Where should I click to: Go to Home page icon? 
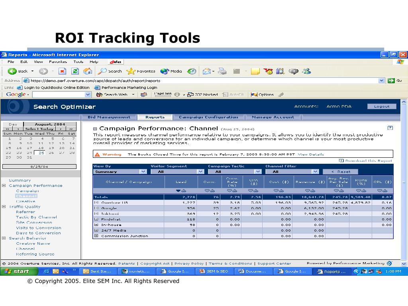click(x=88, y=71)
